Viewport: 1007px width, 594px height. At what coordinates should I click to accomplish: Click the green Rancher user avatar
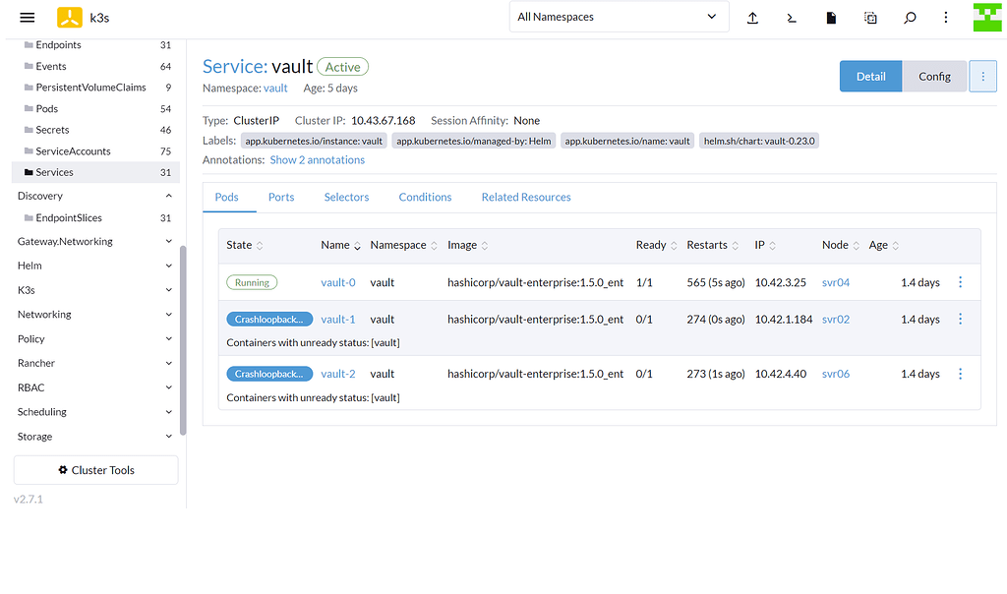(987, 17)
